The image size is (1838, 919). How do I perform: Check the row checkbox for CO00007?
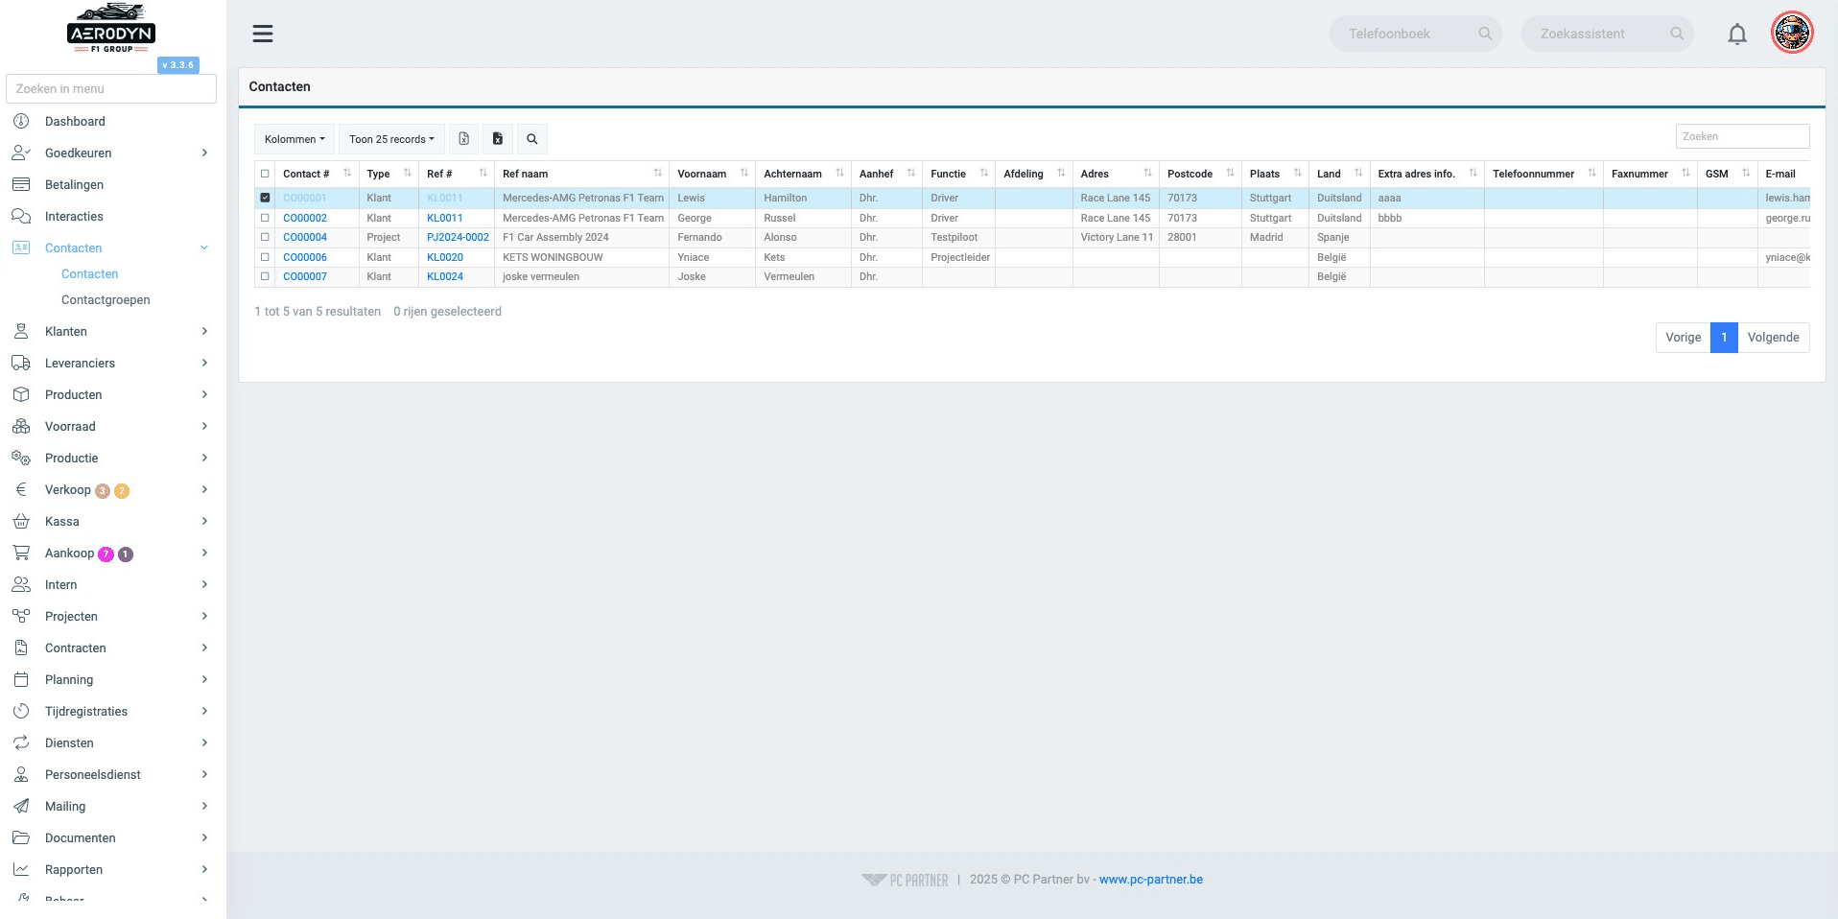click(265, 276)
